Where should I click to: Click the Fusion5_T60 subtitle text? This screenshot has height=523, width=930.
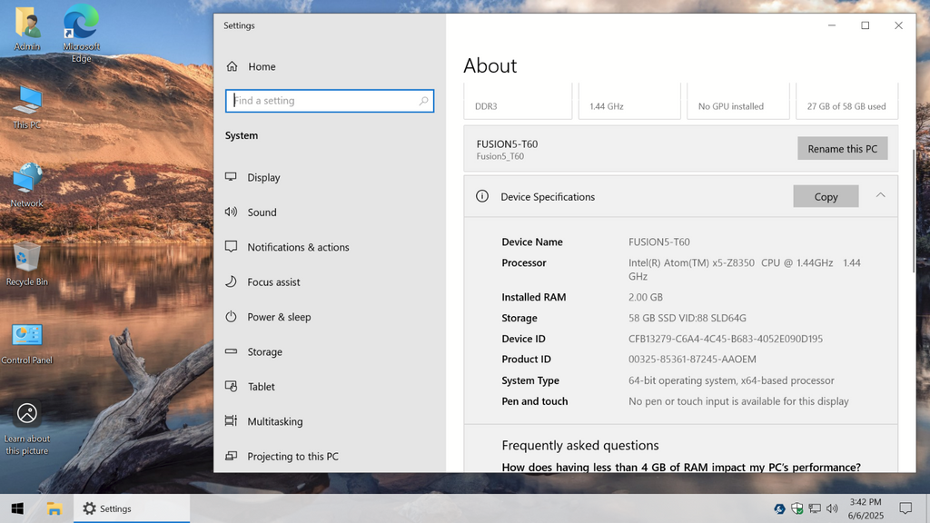click(x=500, y=156)
